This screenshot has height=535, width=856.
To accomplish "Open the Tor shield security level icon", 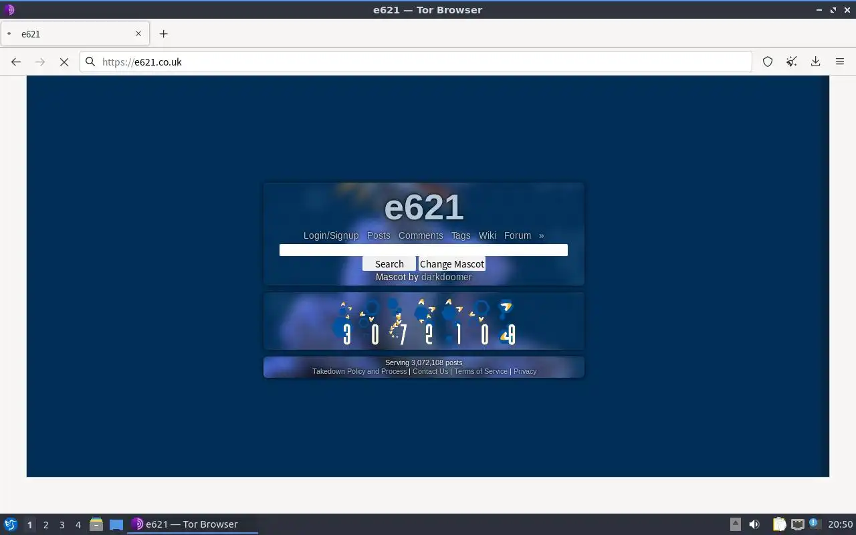I will coord(768,62).
